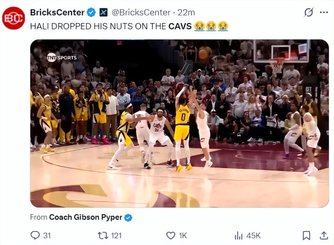Click the verified badge next to Coach Gibson Pyper
This screenshot has height=245, width=334.
(x=128, y=217)
